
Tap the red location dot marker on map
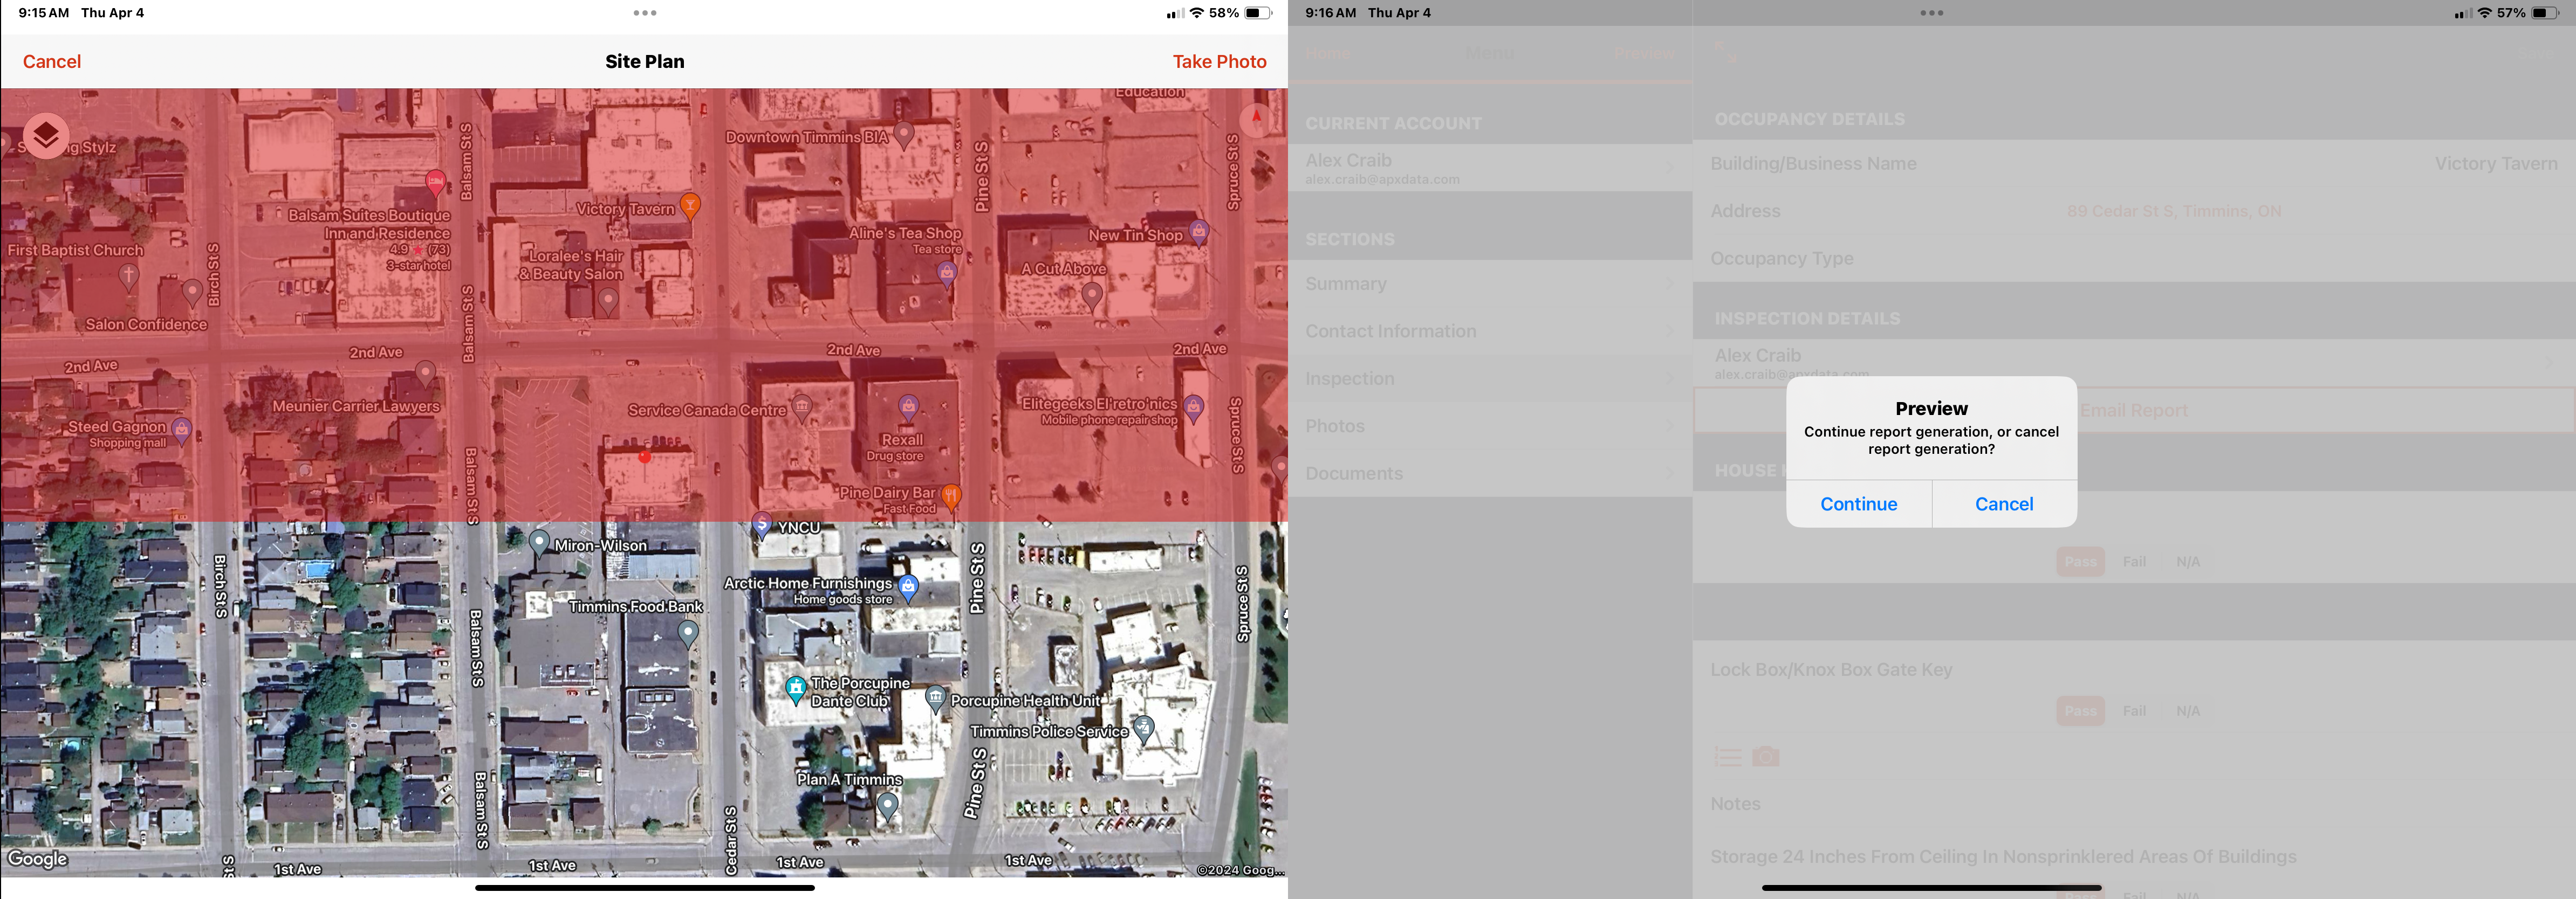(645, 457)
